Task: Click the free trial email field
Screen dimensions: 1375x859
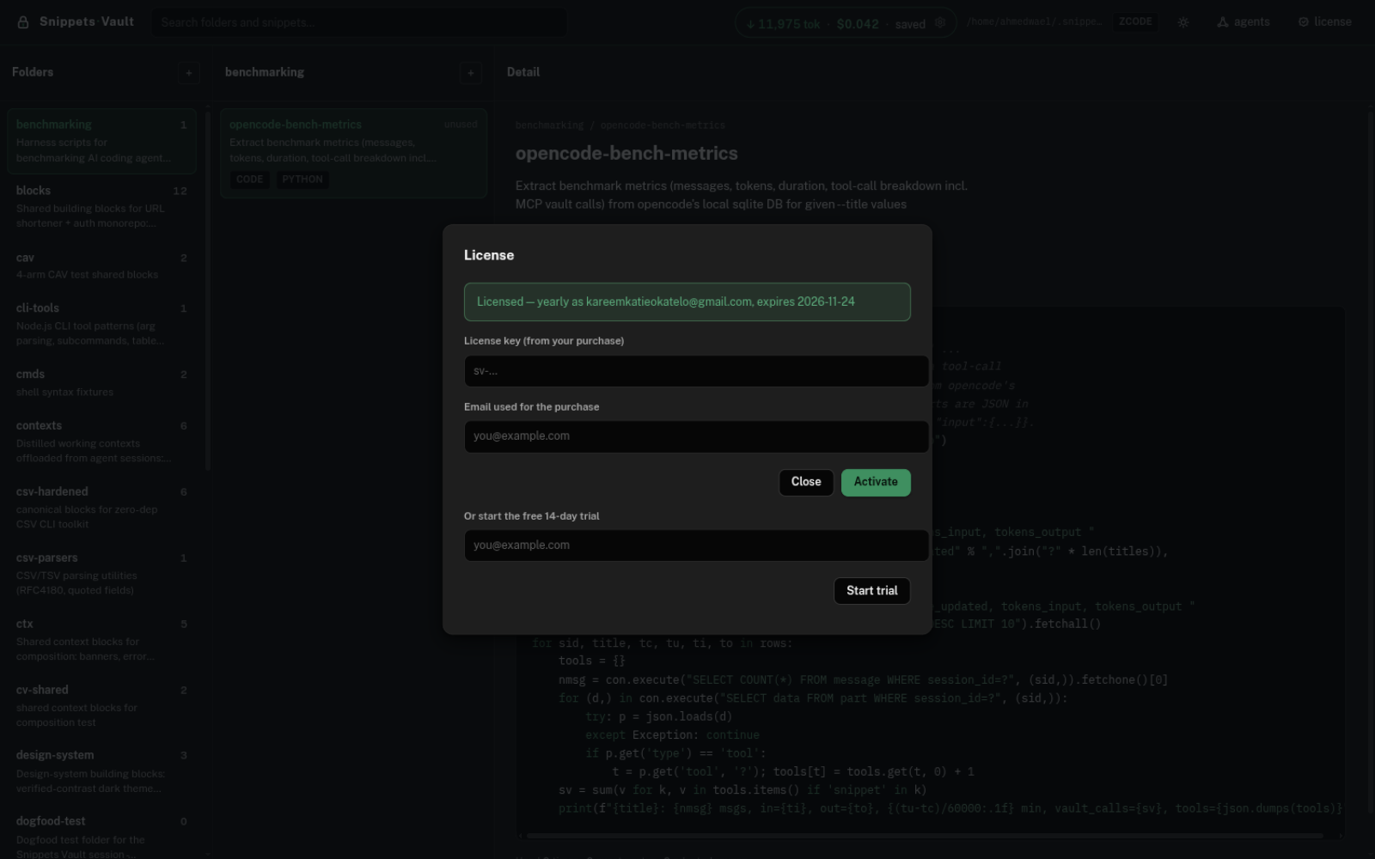Action: click(x=696, y=545)
